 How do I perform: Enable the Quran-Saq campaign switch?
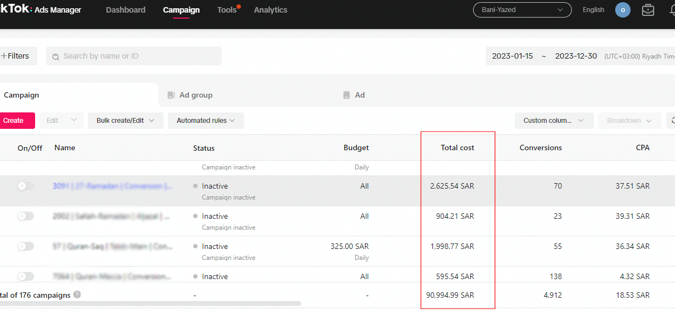[x=25, y=247]
